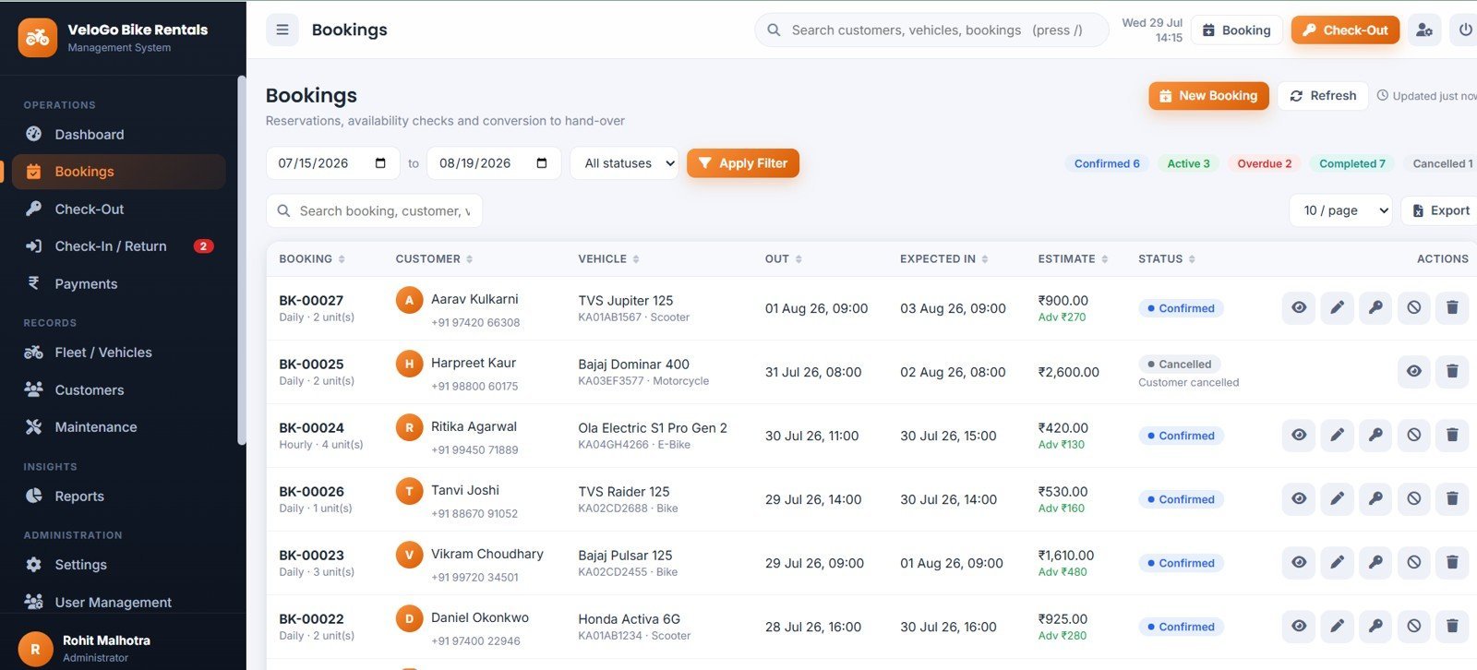Open the user accounts icon in header

[1424, 30]
